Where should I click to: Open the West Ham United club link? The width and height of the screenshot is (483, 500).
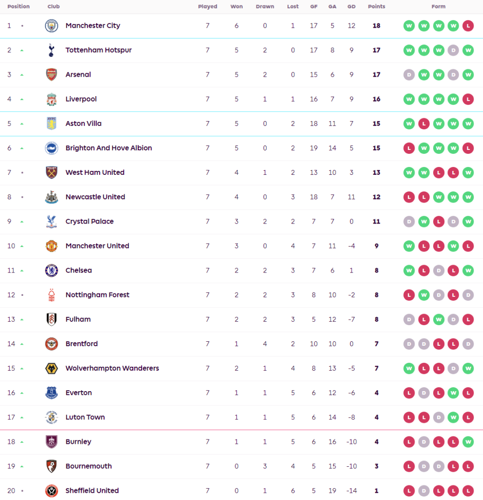point(95,172)
